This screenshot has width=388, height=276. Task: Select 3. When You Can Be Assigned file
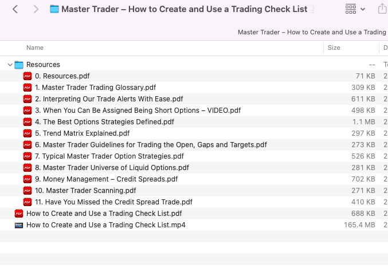[194, 111]
